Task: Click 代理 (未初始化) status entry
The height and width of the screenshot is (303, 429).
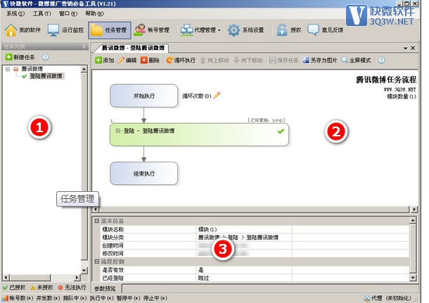Action: 388,298
